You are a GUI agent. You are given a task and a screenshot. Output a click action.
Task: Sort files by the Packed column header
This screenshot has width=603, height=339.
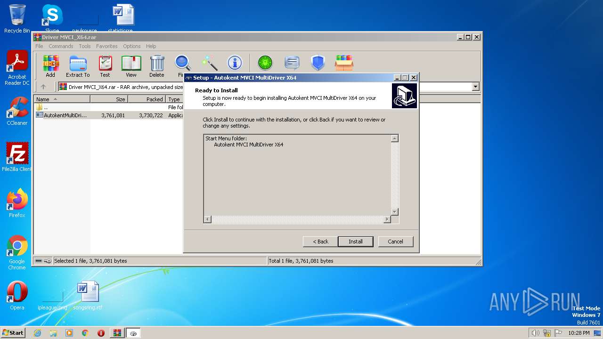147,99
